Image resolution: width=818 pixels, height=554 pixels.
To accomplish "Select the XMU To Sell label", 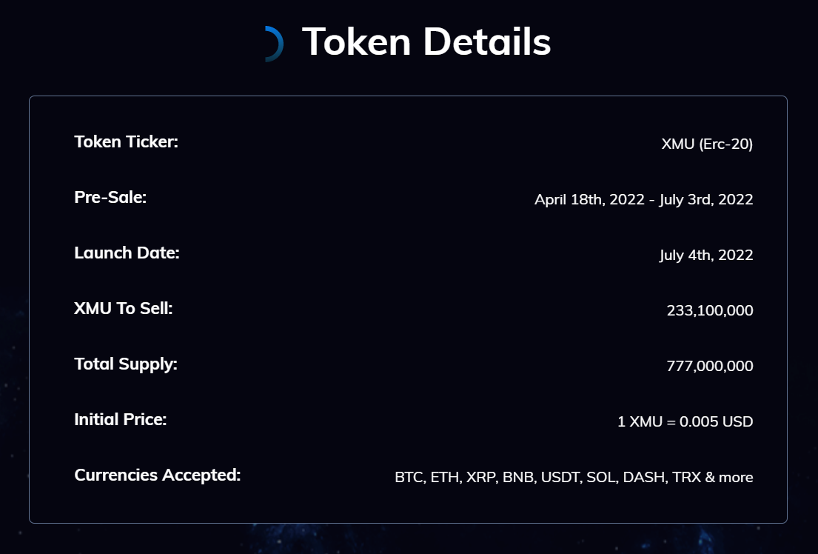I will click(123, 308).
